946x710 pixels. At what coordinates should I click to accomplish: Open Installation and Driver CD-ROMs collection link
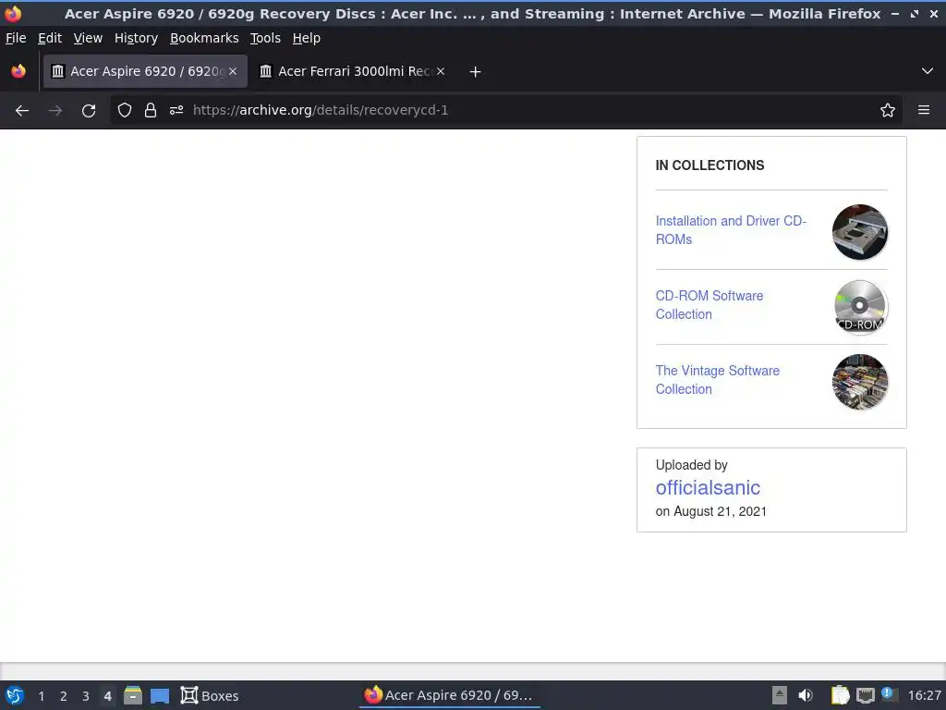click(x=731, y=230)
